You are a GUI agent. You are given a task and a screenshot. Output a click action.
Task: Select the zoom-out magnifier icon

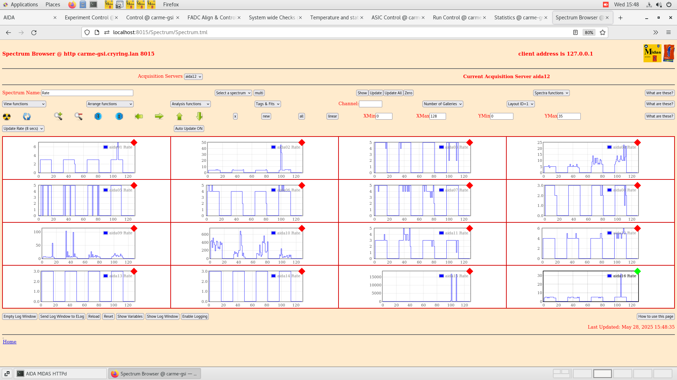pyautogui.click(x=78, y=116)
